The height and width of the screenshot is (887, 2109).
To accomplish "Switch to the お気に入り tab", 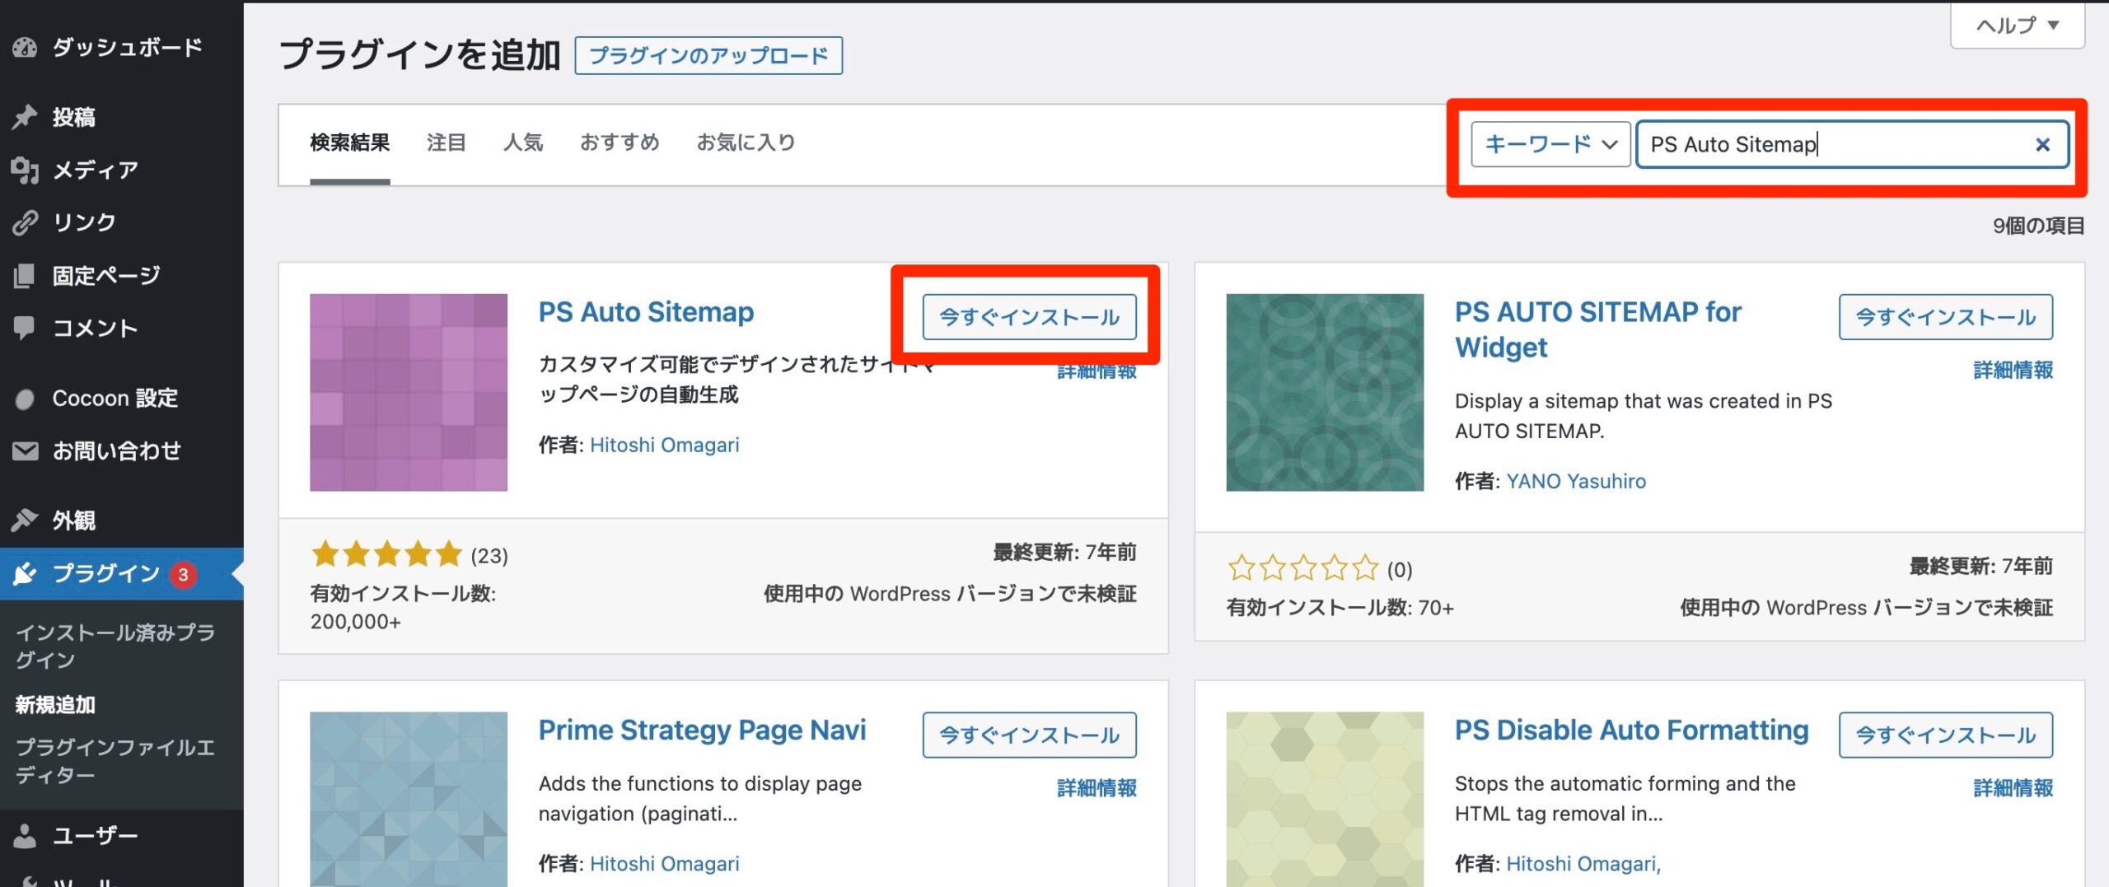I will click(x=746, y=142).
